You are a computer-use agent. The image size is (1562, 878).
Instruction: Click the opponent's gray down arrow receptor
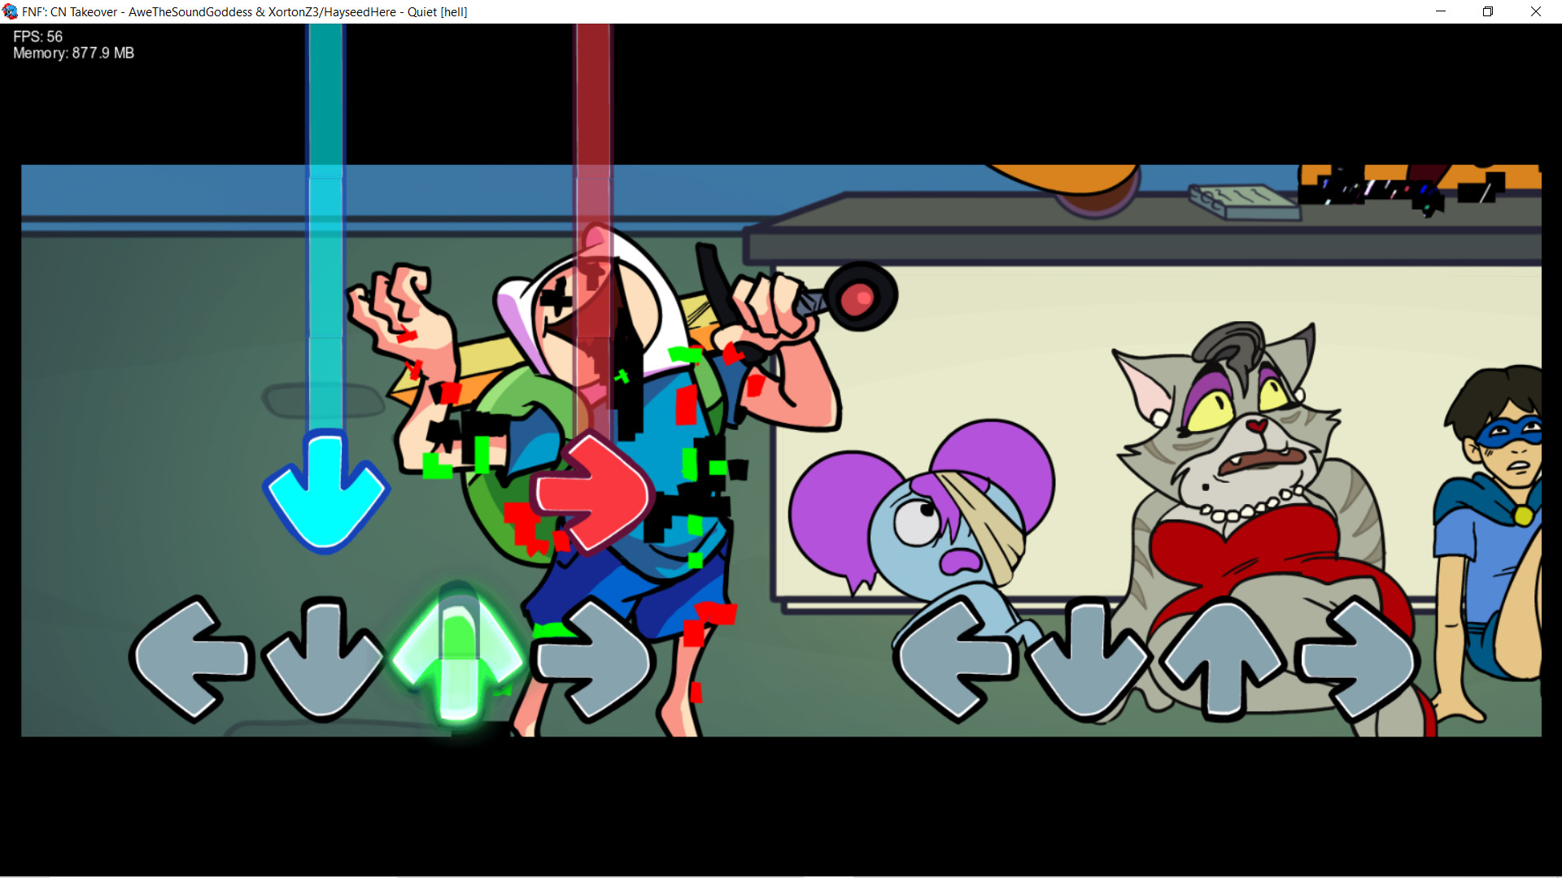tap(323, 659)
